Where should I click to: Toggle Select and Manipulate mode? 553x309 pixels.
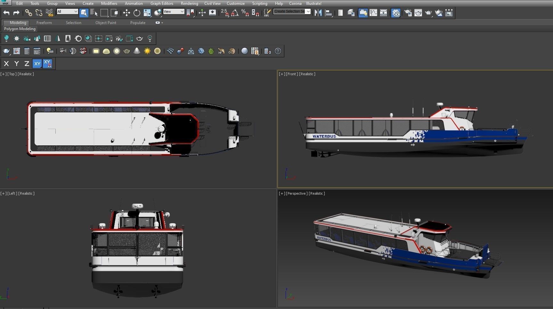click(x=202, y=13)
